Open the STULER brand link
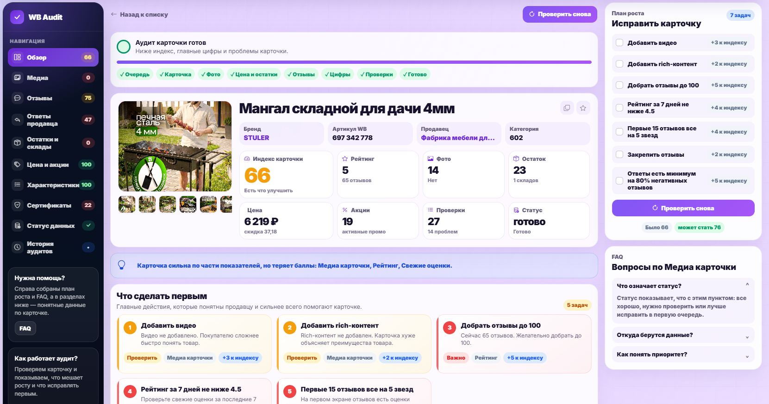 click(256, 138)
